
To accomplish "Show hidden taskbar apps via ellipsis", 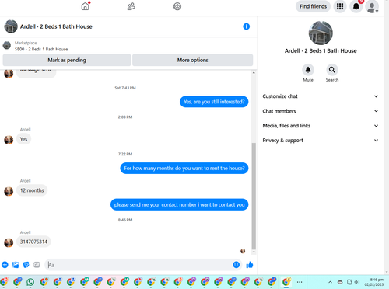I will (300, 282).
